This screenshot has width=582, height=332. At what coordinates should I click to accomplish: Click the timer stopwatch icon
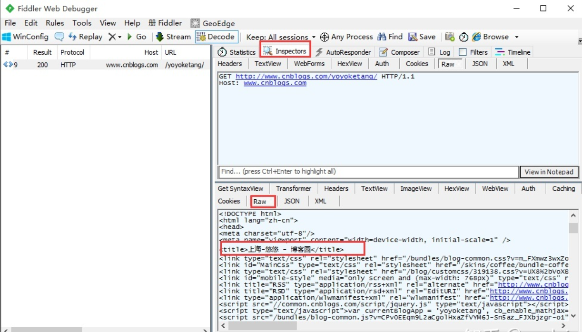464,37
